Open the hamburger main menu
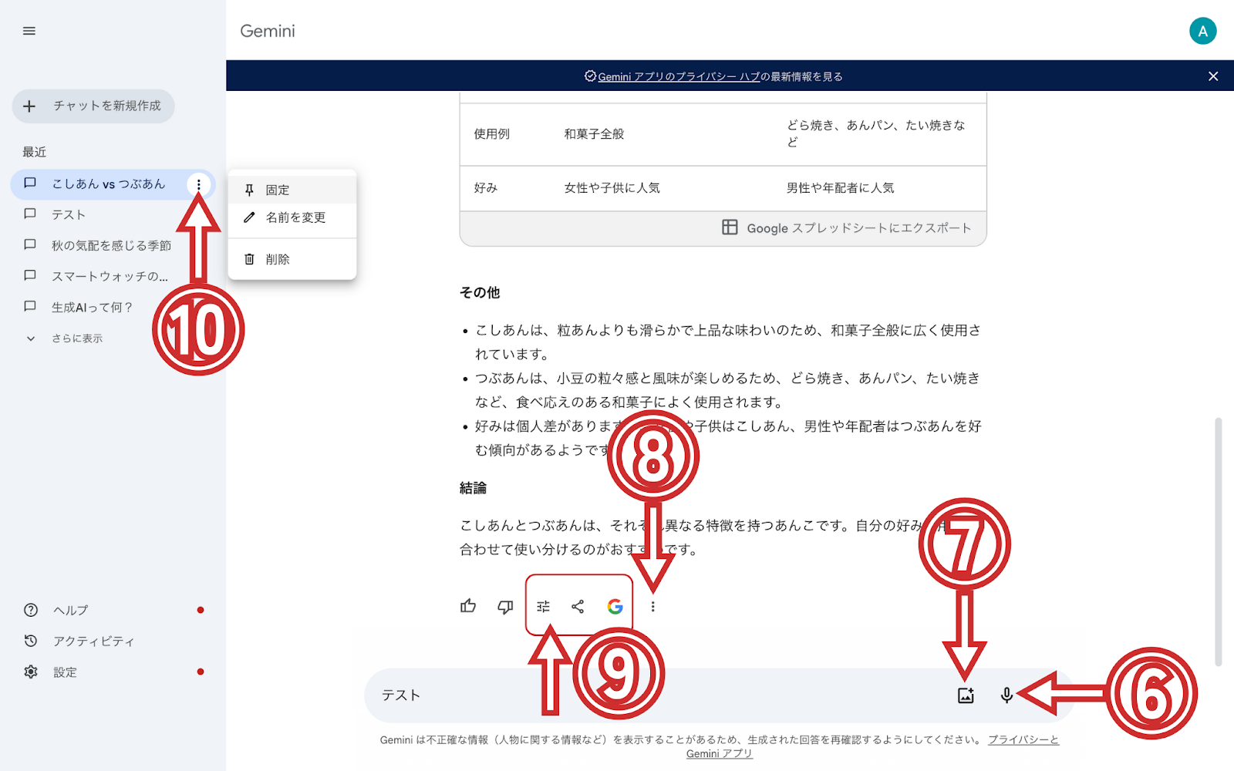Viewport: 1234px width, 771px height. tap(29, 31)
